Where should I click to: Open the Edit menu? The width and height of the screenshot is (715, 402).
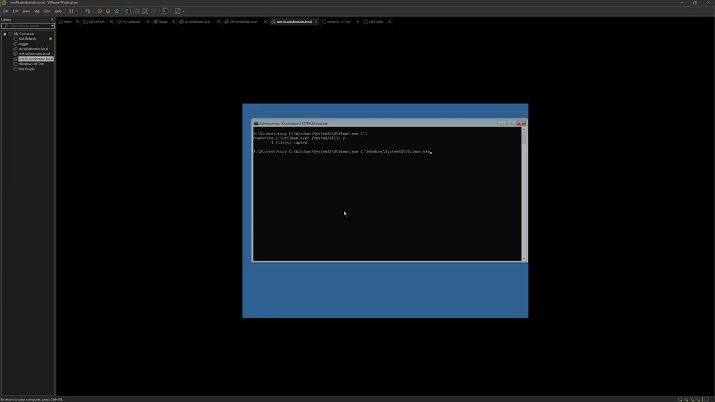16,11
